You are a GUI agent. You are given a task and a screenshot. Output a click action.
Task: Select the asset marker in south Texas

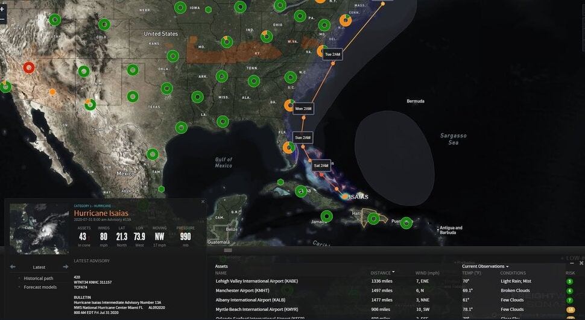click(153, 154)
